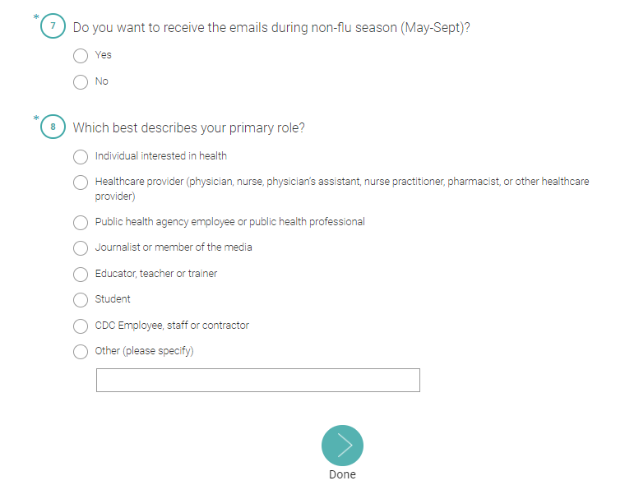Choose the Student radio button
The image size is (625, 499).
[81, 299]
